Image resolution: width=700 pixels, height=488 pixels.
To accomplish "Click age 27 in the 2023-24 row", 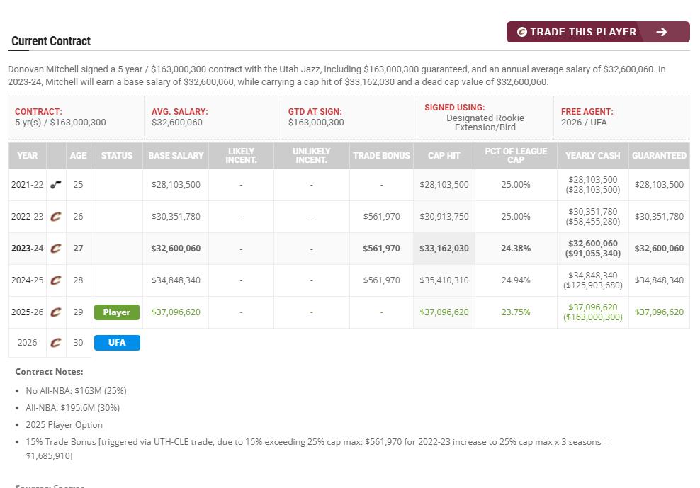I will (78, 248).
